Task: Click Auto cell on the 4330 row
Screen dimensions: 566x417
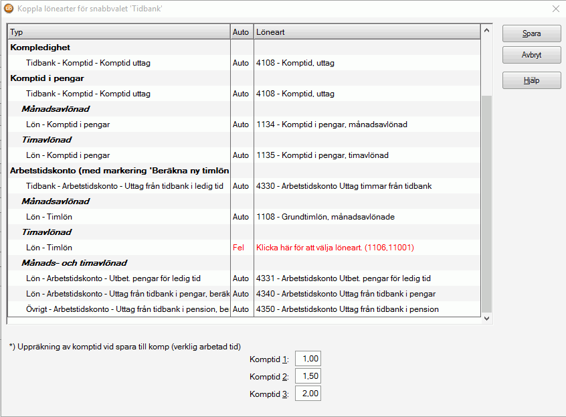Action: pyautogui.click(x=241, y=186)
